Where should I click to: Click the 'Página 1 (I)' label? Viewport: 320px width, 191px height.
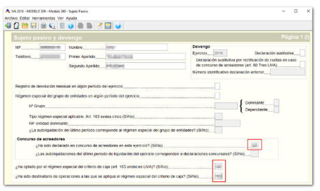(x=295, y=37)
